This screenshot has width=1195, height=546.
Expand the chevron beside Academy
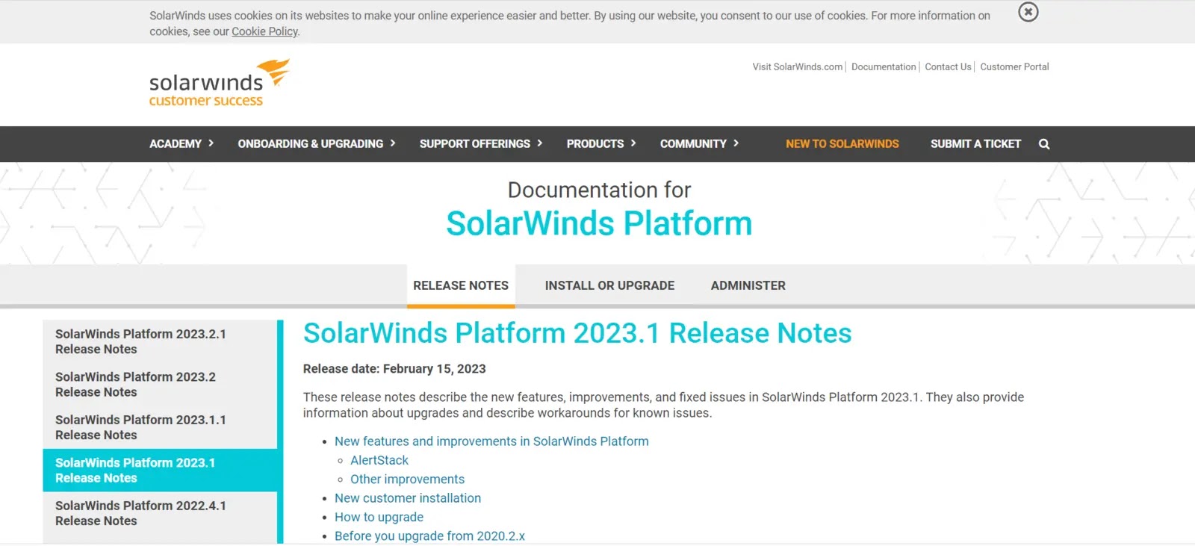click(211, 143)
